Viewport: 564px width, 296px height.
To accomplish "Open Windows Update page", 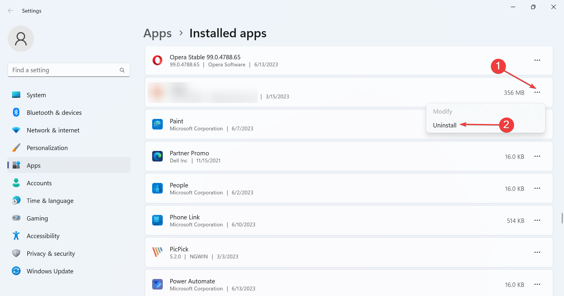I will point(69,271).
